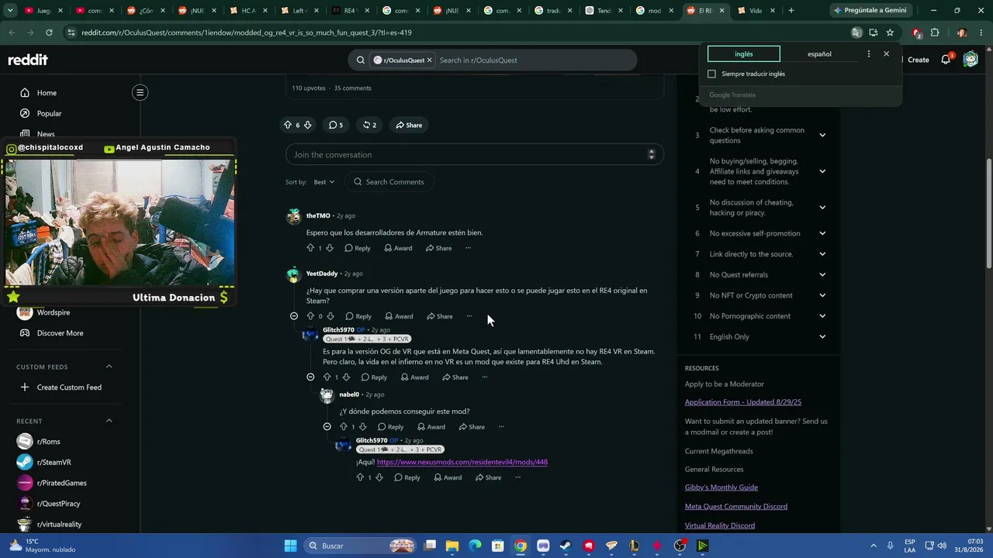The height and width of the screenshot is (558, 993).
Task: Open Popular in the Reddit sidebar
Action: click(49, 113)
